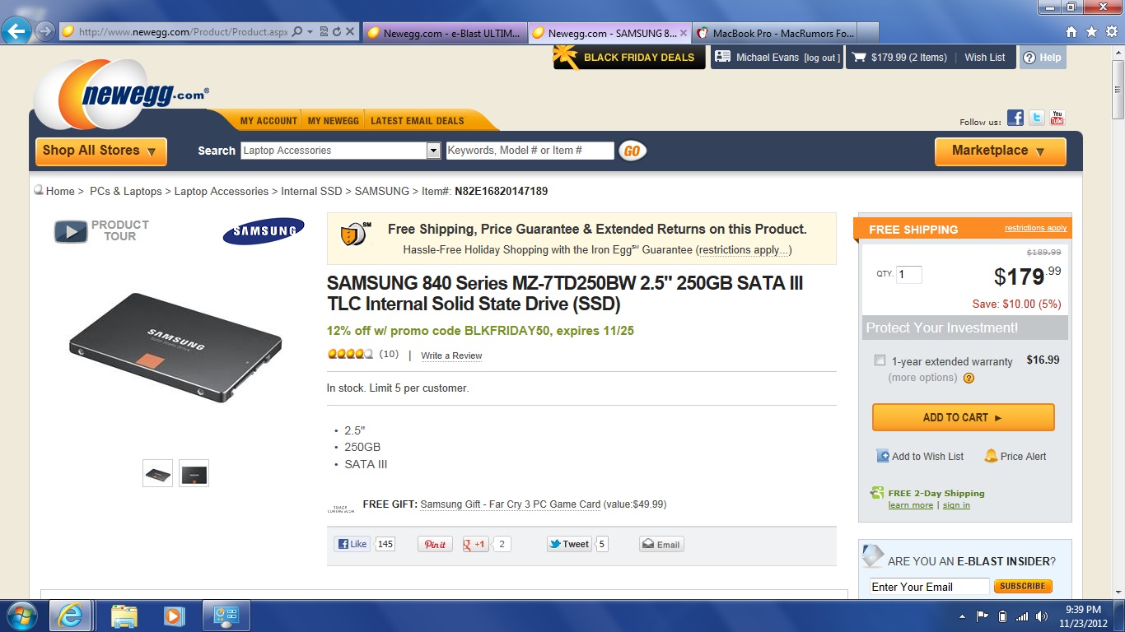1125x632 pixels.
Task: Refresh the page using the reload icon
Action: [x=337, y=32]
